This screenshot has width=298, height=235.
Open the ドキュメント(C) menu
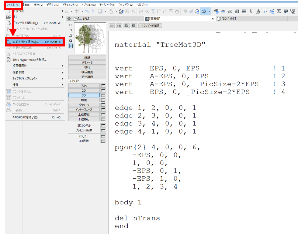tap(70, 5)
